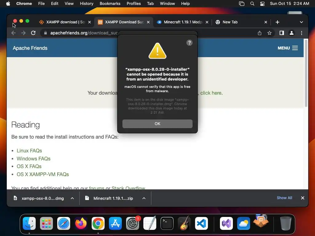Open the Minecraft 1.19.1 zip download item
315x236 pixels.
point(109,198)
